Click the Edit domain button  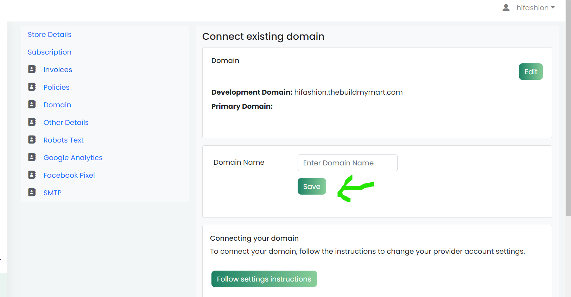[531, 71]
